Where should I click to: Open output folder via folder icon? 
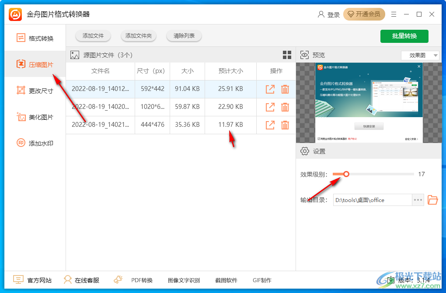433,200
